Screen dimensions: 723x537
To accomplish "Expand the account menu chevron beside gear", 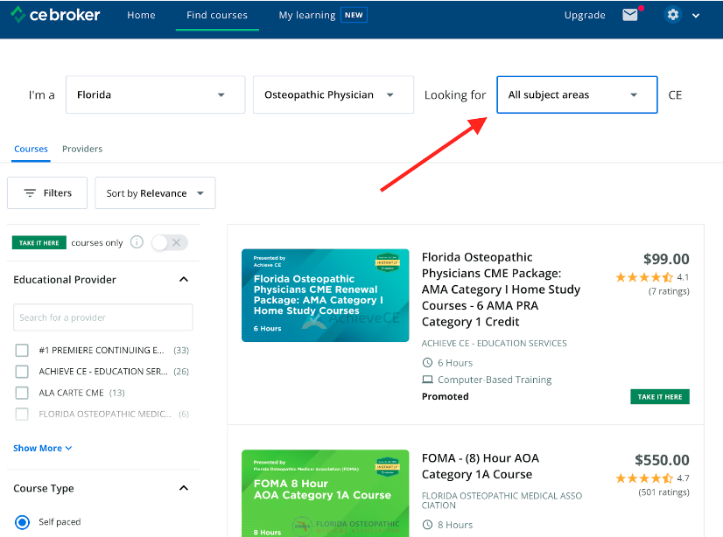I will pos(696,16).
